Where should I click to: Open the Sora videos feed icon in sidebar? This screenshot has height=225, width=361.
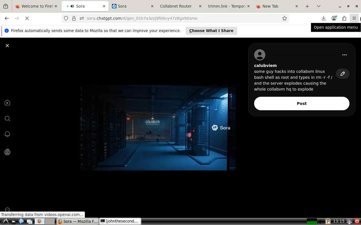tap(7, 103)
